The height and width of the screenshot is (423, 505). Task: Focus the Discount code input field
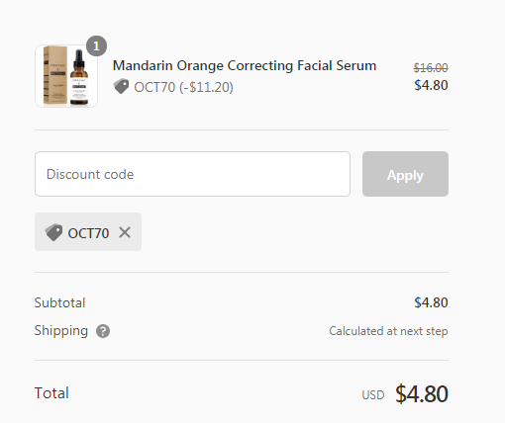(192, 174)
